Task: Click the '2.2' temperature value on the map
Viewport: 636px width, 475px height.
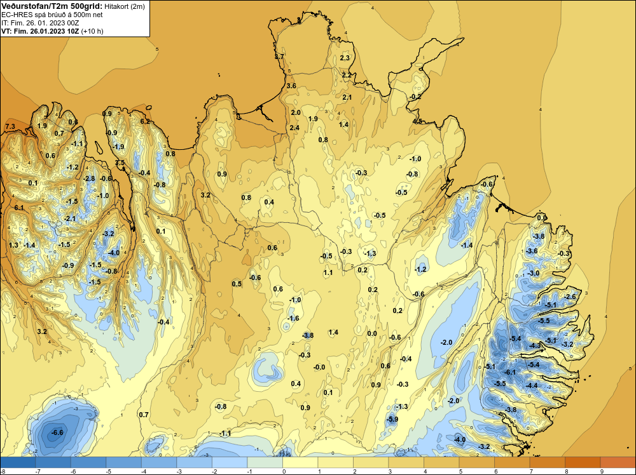Action: click(x=347, y=76)
